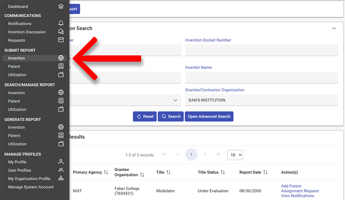345x200 pixels.
Task: Toggle sort order on Report Date column
Action: tap(265, 172)
